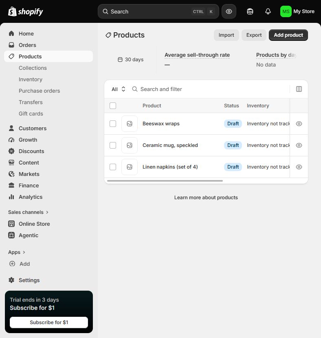Viewport: 321px width, 338px height.
Task: Click the Growth gauge icon
Action: tap(11, 140)
